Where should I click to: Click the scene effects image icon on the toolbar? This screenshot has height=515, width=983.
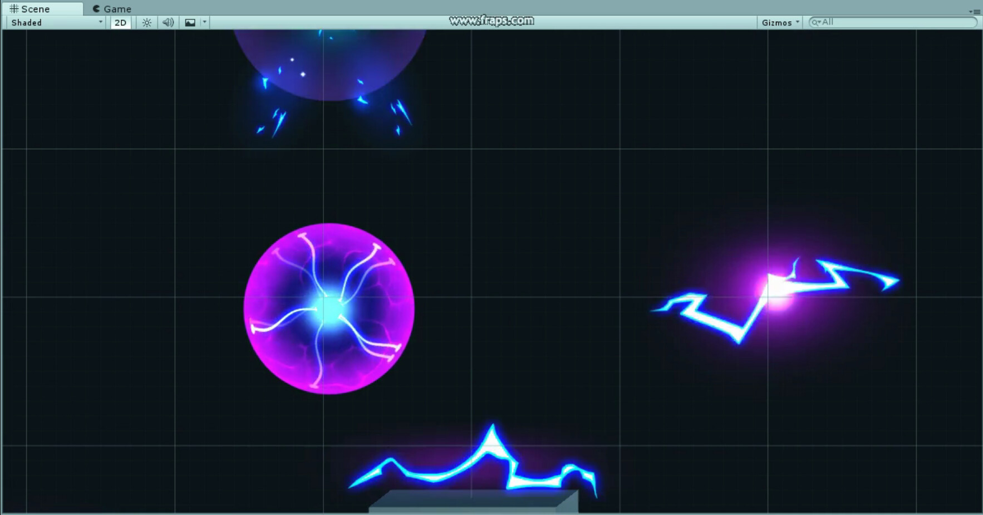tap(189, 22)
